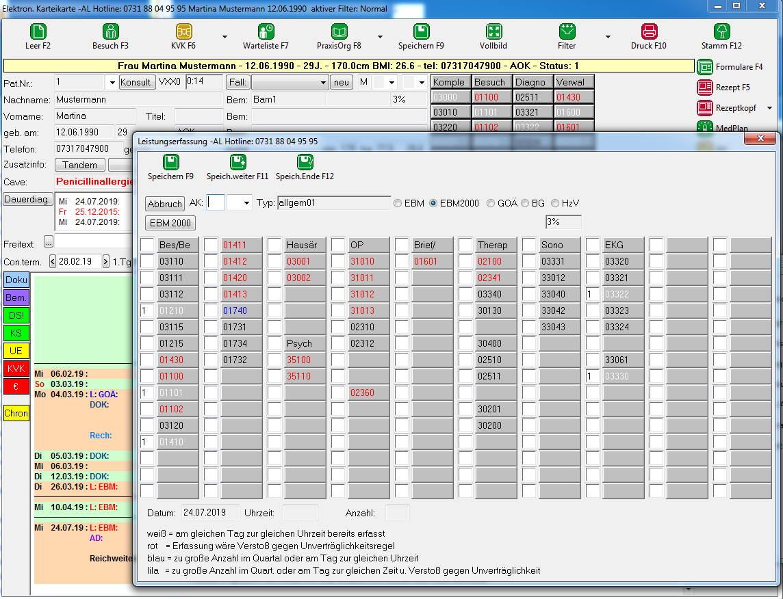Click the KVK F6 card icon
783x599 pixels.
coord(183,31)
